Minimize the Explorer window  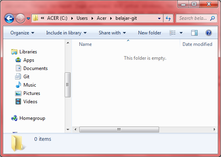183,4
